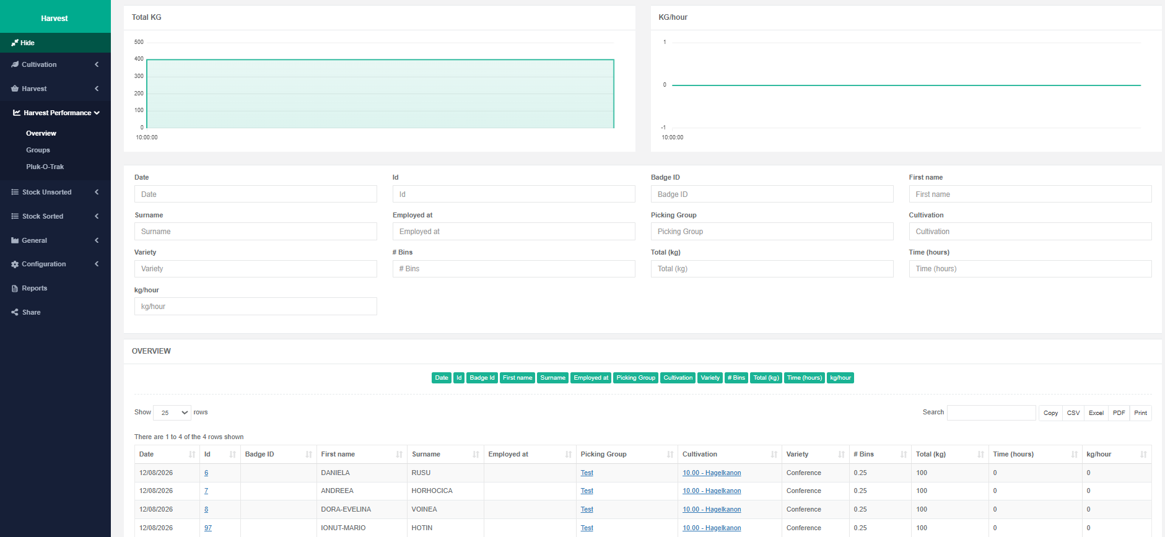Sort table by Surname column arrows

[476, 455]
